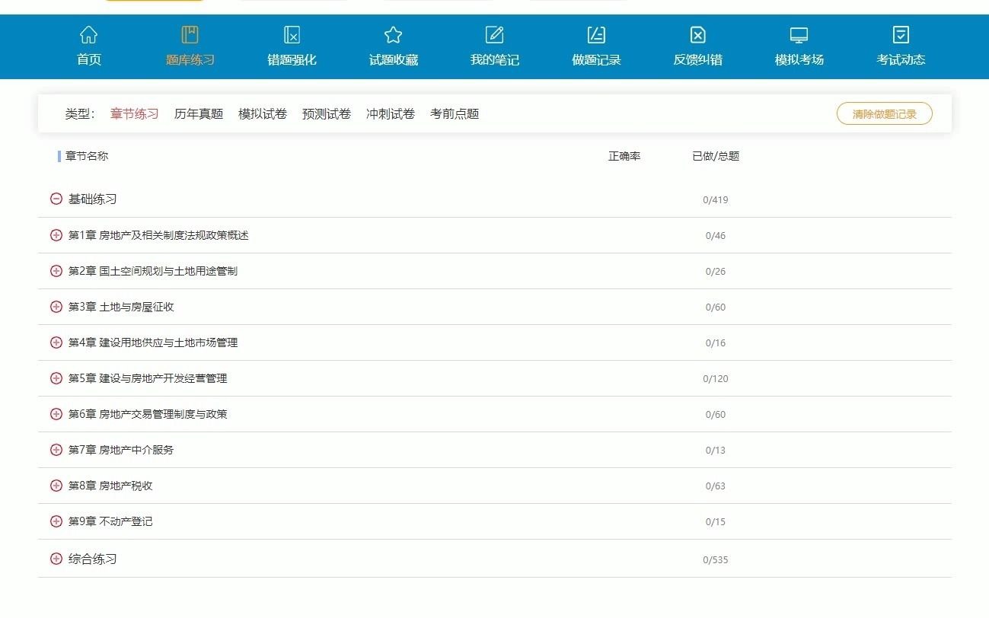Go to 错题强化 nav label

pyautogui.click(x=292, y=59)
